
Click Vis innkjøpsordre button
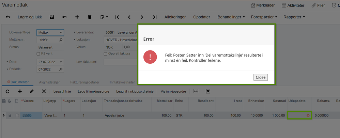click(x=173, y=92)
